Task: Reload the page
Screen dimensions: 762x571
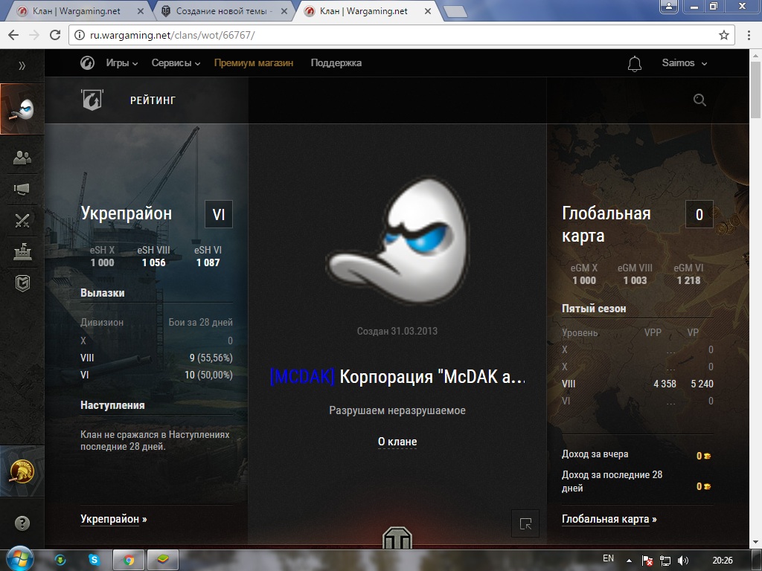Action: 55,35
